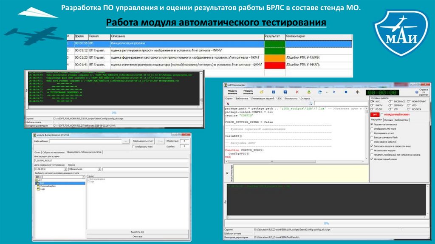Screen dimensions: 435x244
Task: Click the green upload arrow toolbar icon
Action: 308,92
